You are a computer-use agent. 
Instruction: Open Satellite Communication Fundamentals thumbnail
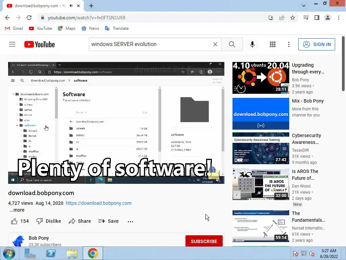[261, 226]
